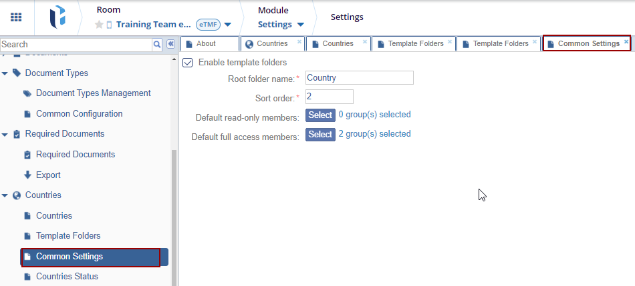This screenshot has height=286, width=635.
Task: Click the Root folder name field
Action: coord(359,78)
